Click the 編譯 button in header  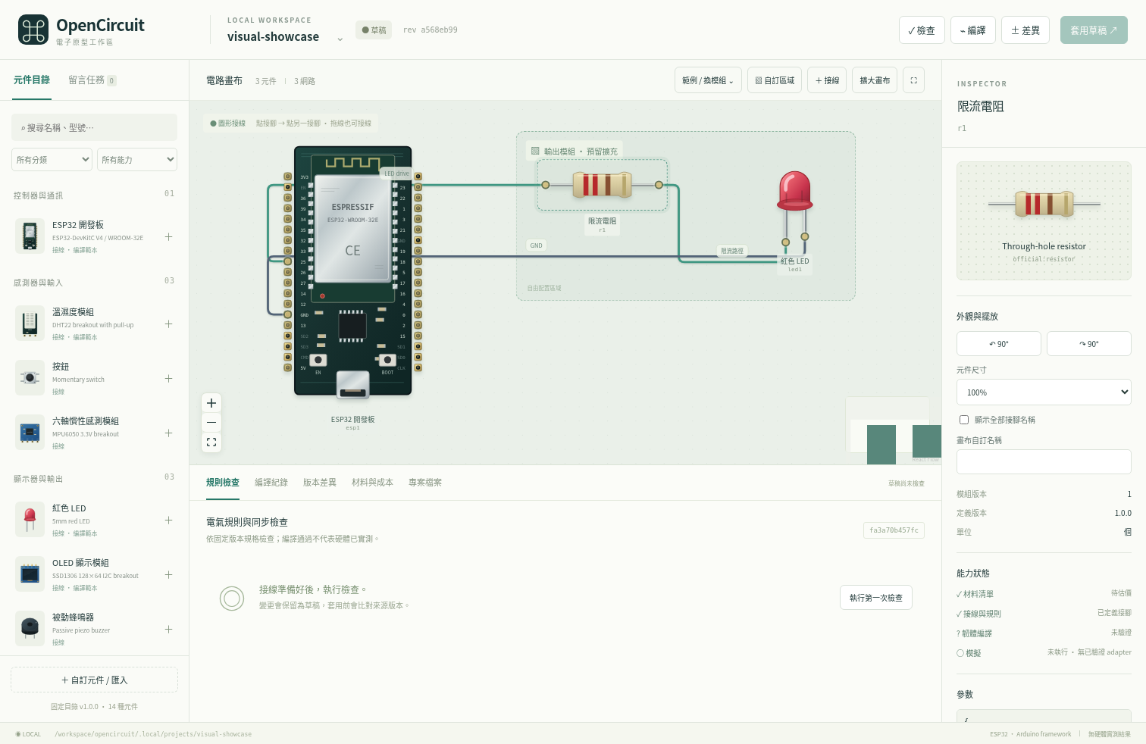click(x=973, y=30)
